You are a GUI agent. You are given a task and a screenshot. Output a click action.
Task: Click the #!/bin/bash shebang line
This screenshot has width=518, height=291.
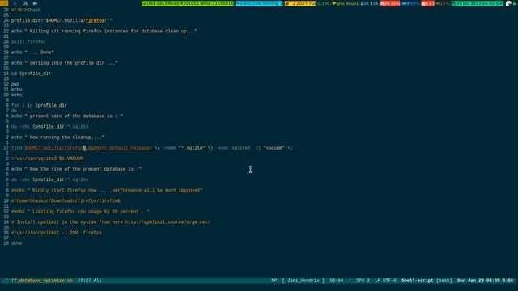tap(26, 10)
